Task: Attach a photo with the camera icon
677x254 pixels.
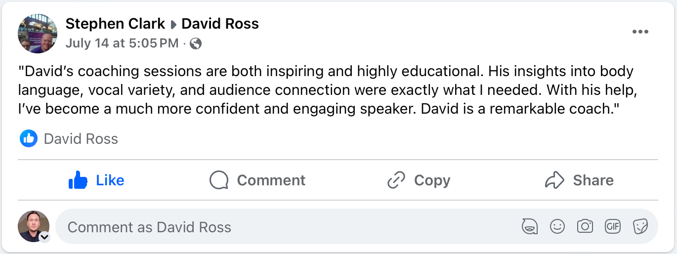Action: tap(585, 227)
